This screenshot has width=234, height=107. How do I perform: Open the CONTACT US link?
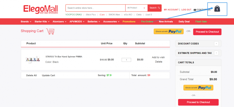202,10
